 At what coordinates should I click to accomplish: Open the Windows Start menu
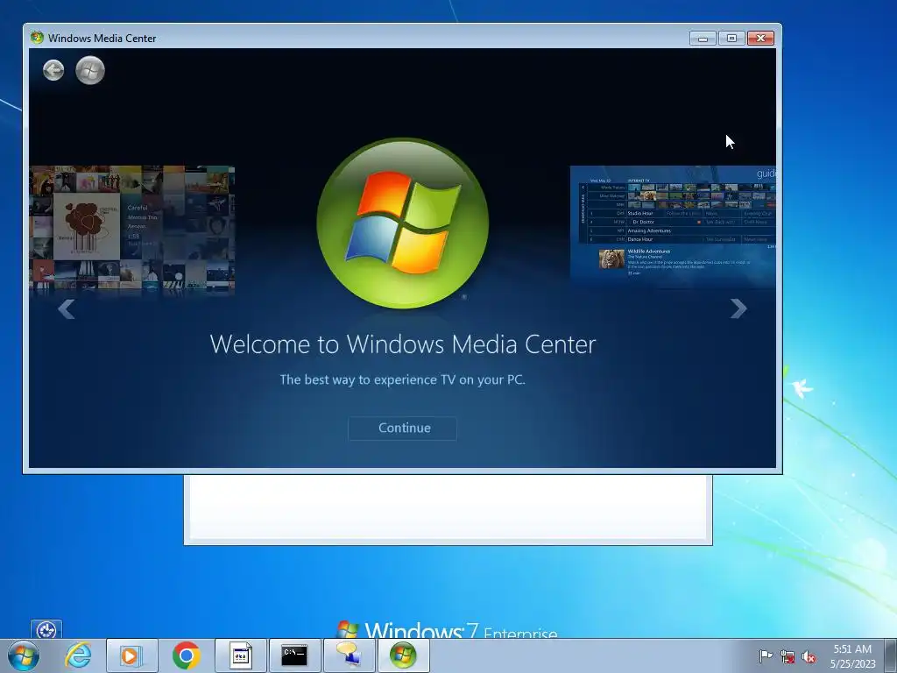[x=24, y=655]
